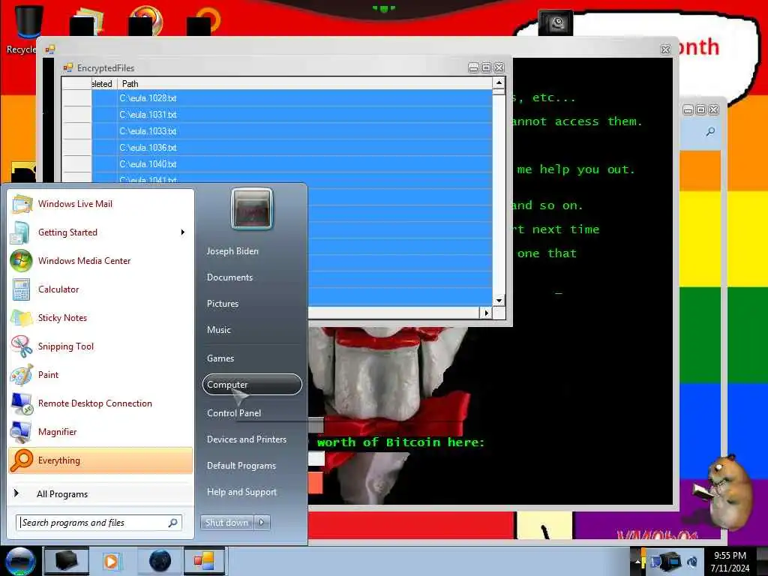Launch the Magnifier icon
Image resolution: width=768 pixels, height=576 pixels.
point(21,432)
